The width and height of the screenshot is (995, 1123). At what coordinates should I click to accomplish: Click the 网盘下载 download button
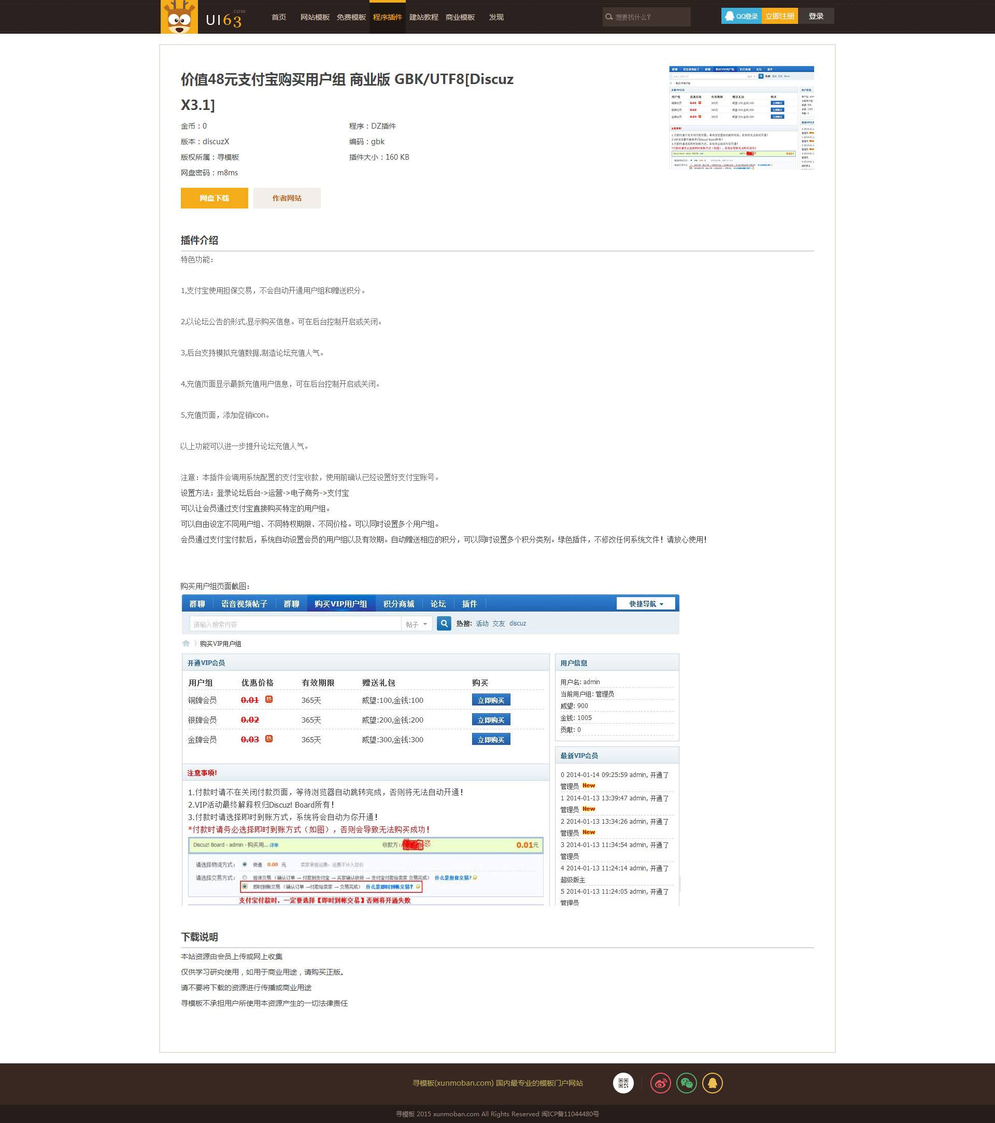pyautogui.click(x=214, y=198)
